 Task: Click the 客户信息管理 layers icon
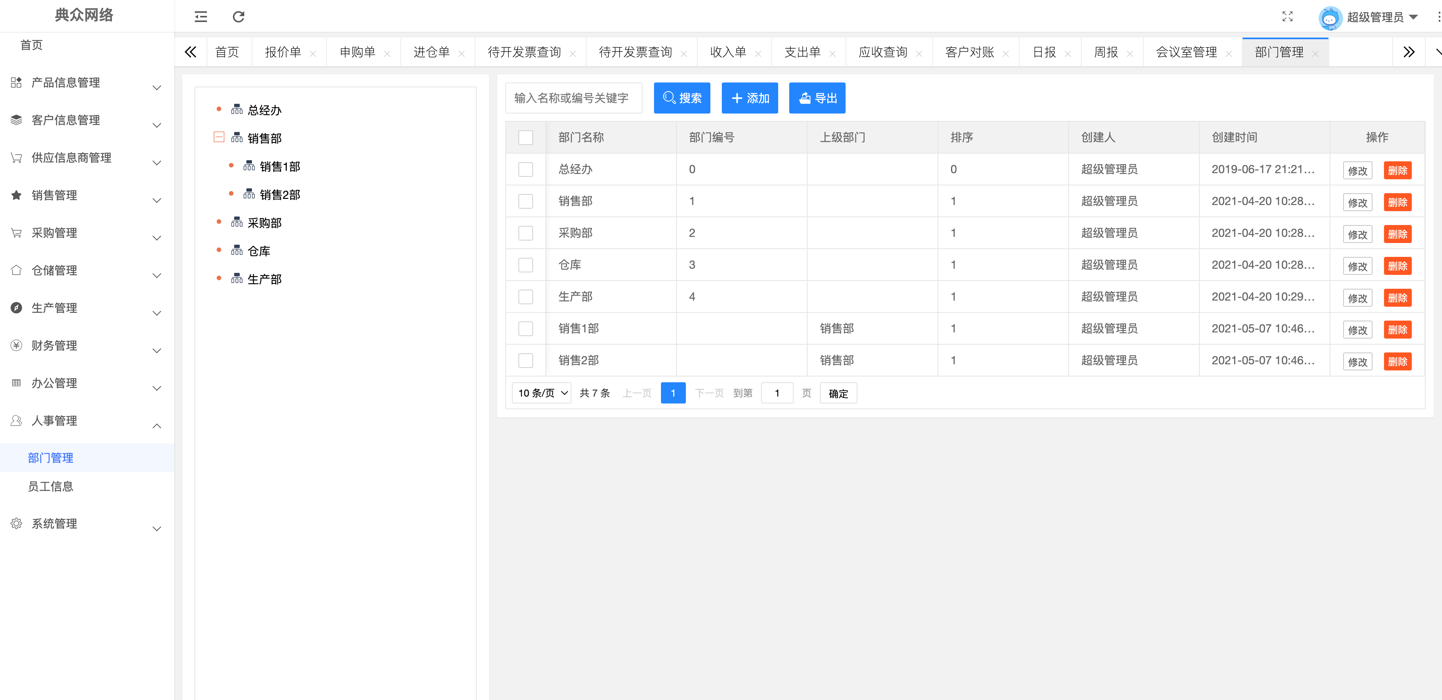click(16, 120)
